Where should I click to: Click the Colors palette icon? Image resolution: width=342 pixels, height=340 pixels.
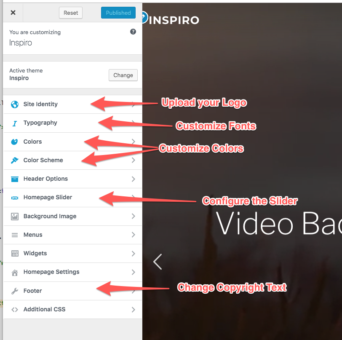(x=14, y=142)
